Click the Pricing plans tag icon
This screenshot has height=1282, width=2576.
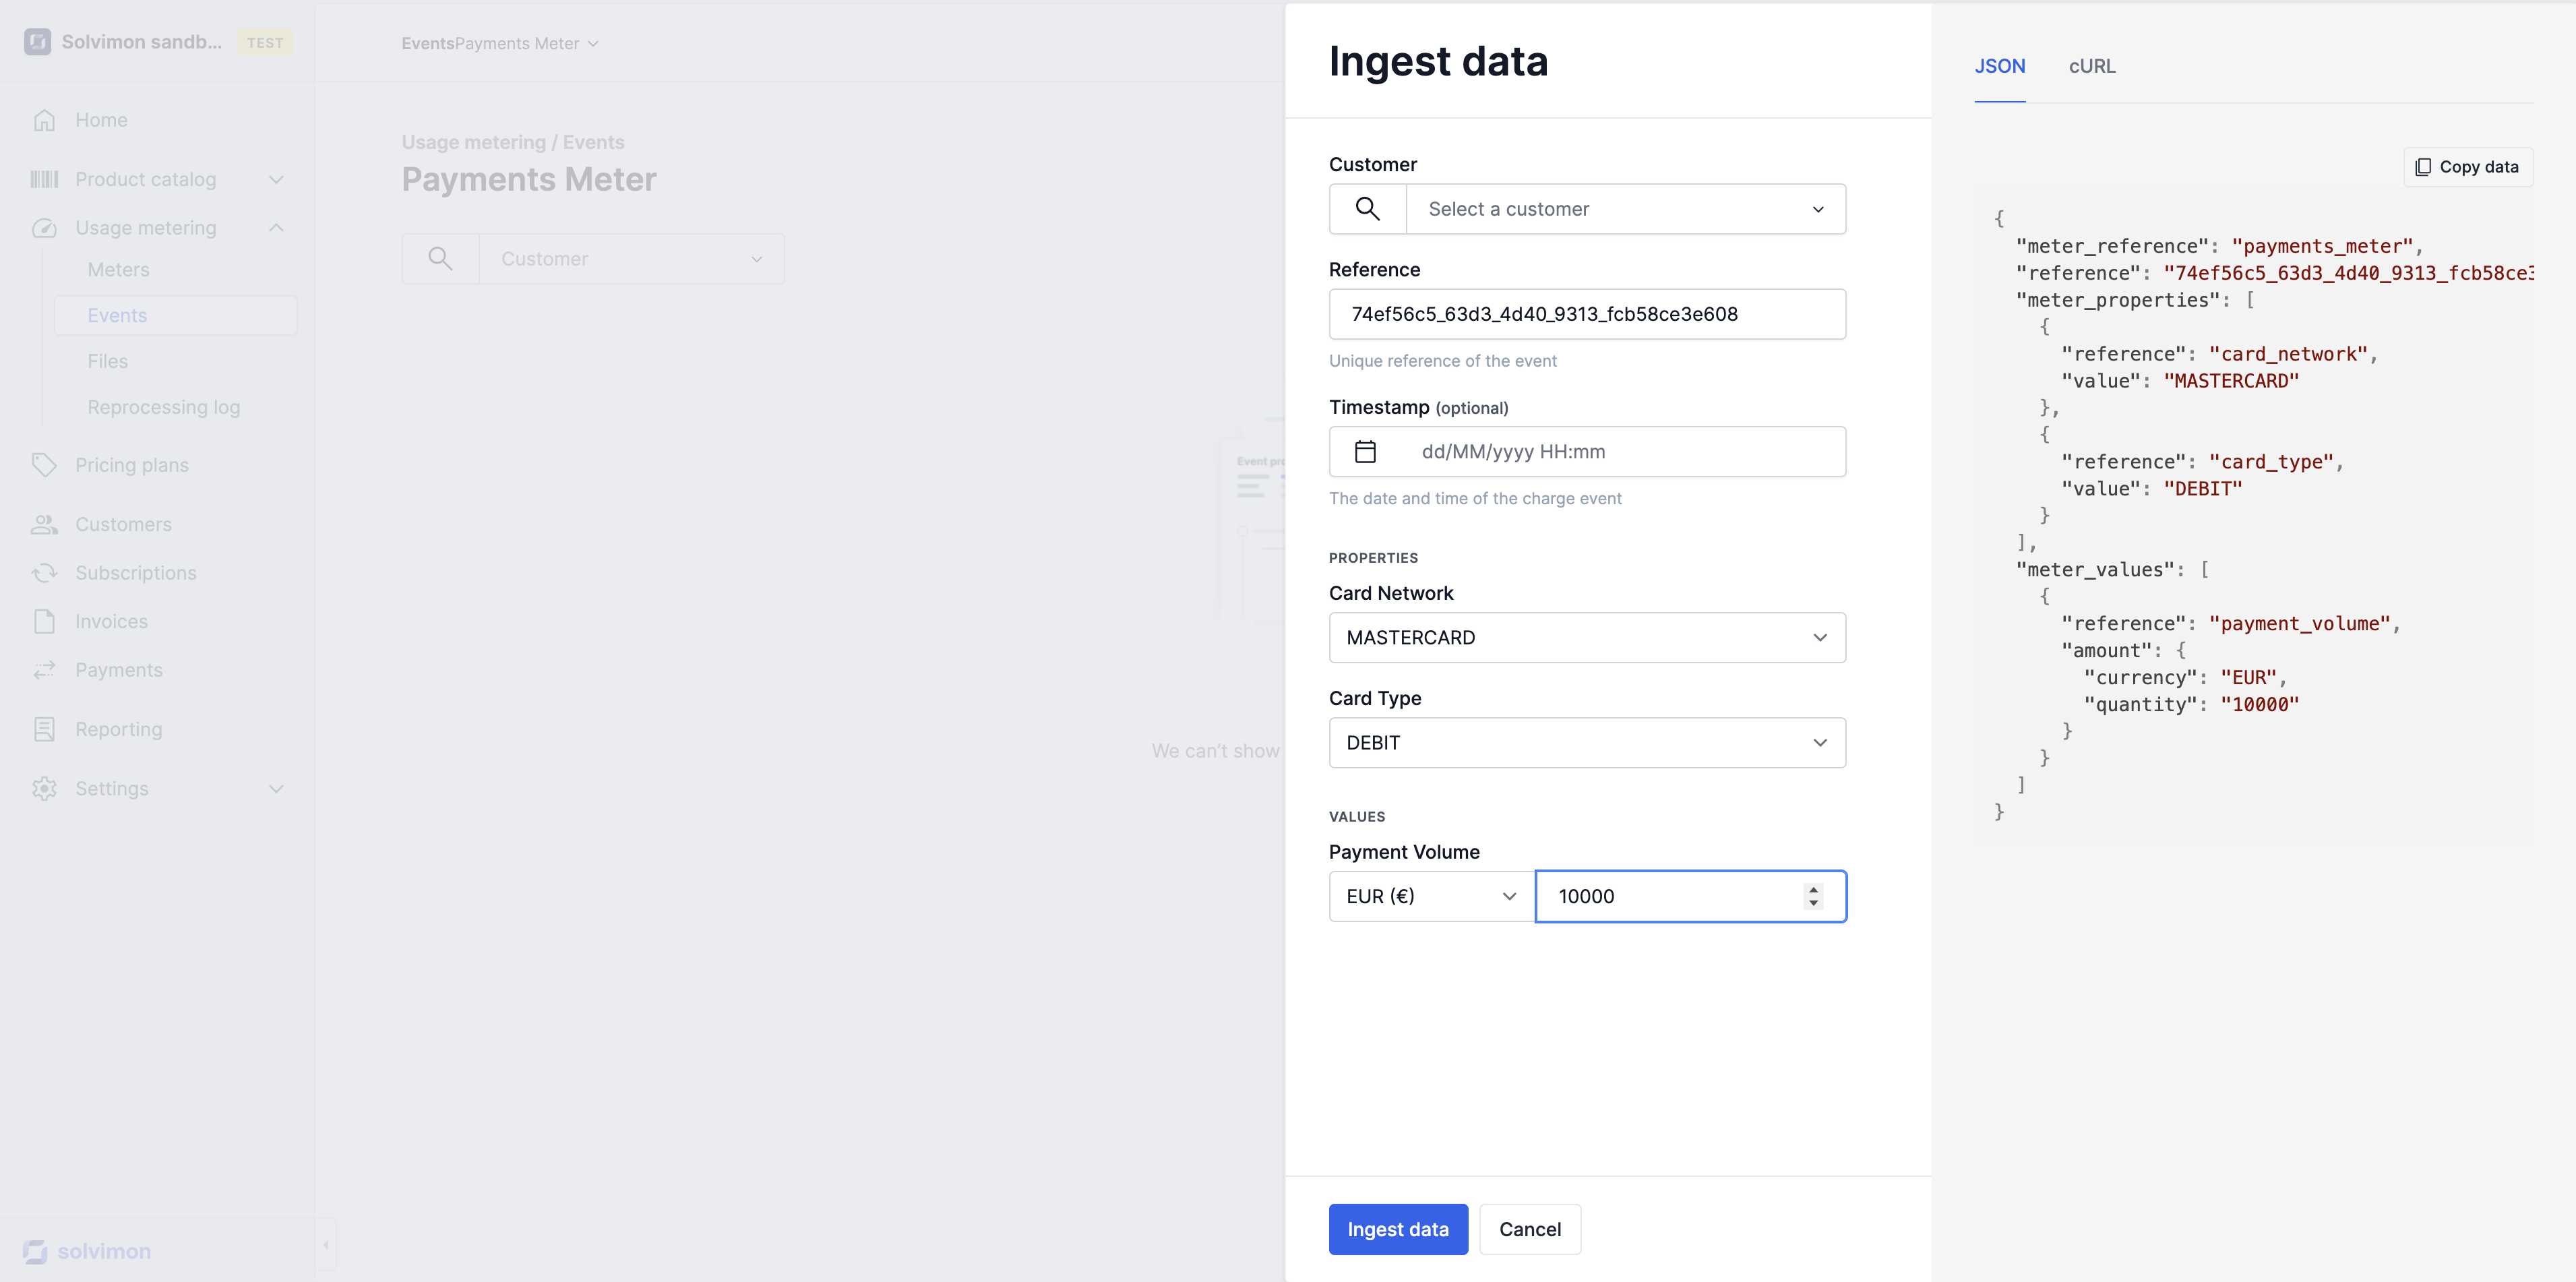tap(44, 465)
